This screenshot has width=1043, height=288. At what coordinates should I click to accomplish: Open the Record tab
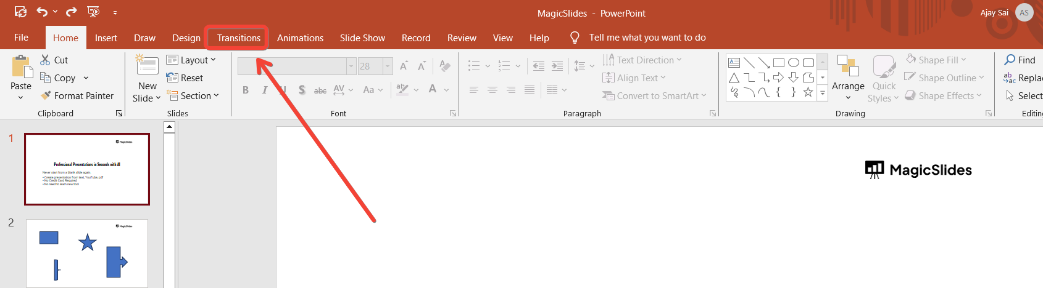pos(416,38)
